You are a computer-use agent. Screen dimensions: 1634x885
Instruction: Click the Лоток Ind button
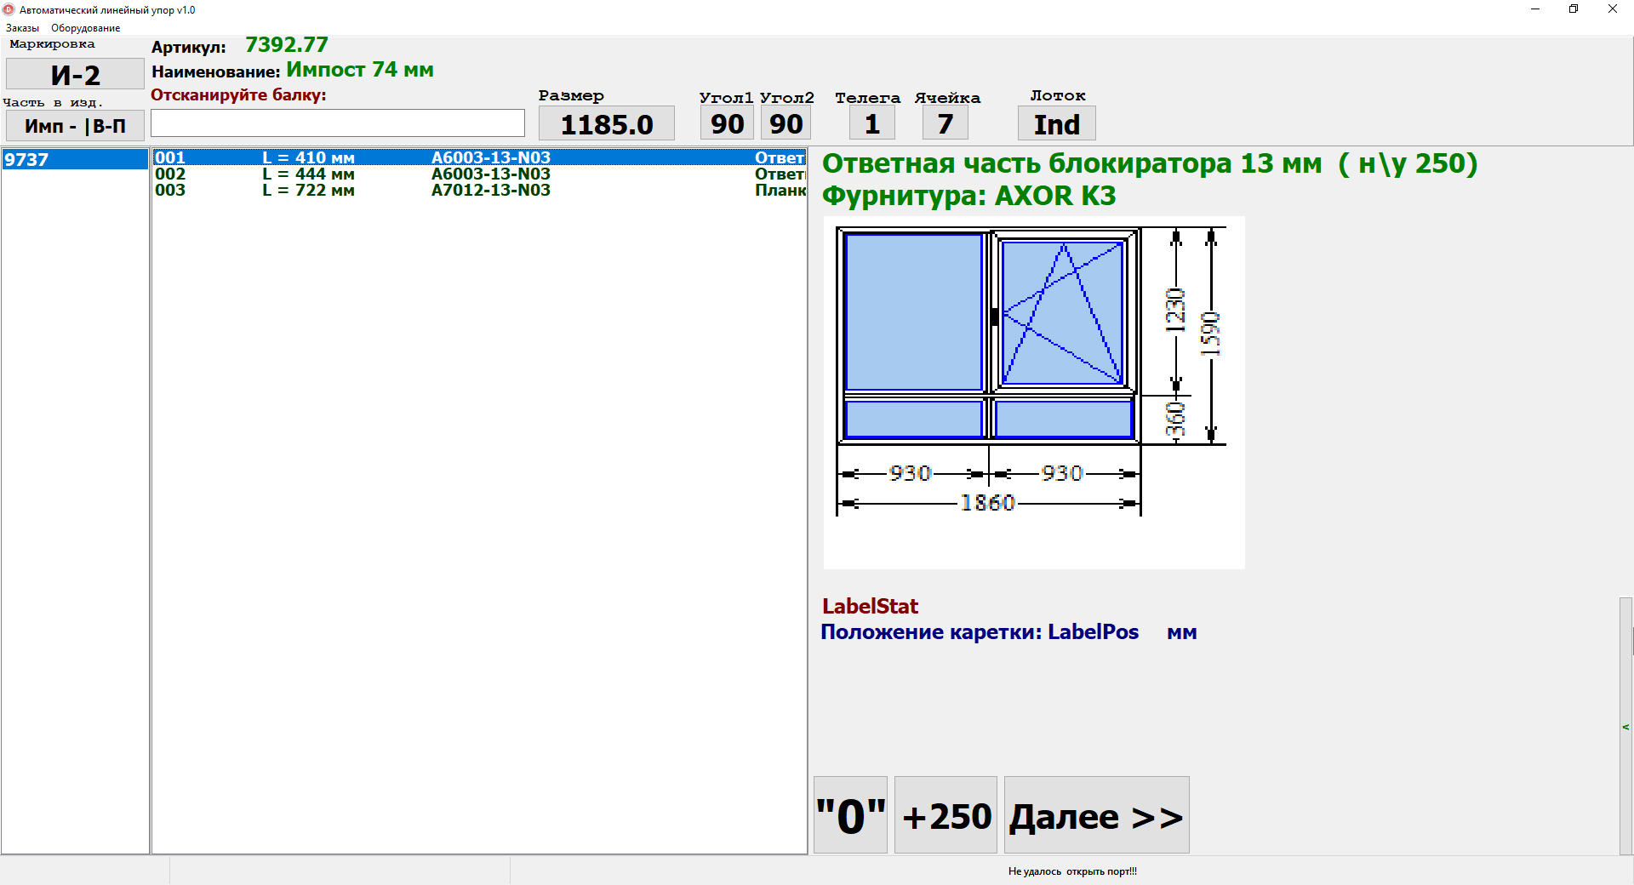coord(1056,124)
